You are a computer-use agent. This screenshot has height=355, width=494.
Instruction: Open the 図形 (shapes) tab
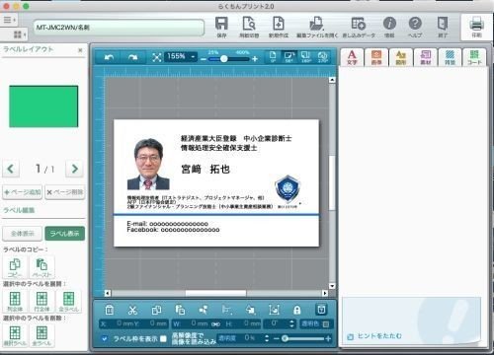pos(401,57)
